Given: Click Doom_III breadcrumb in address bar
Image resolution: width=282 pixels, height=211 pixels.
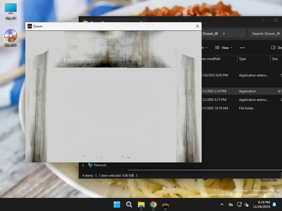Looking at the screenshot, I should tap(210, 34).
